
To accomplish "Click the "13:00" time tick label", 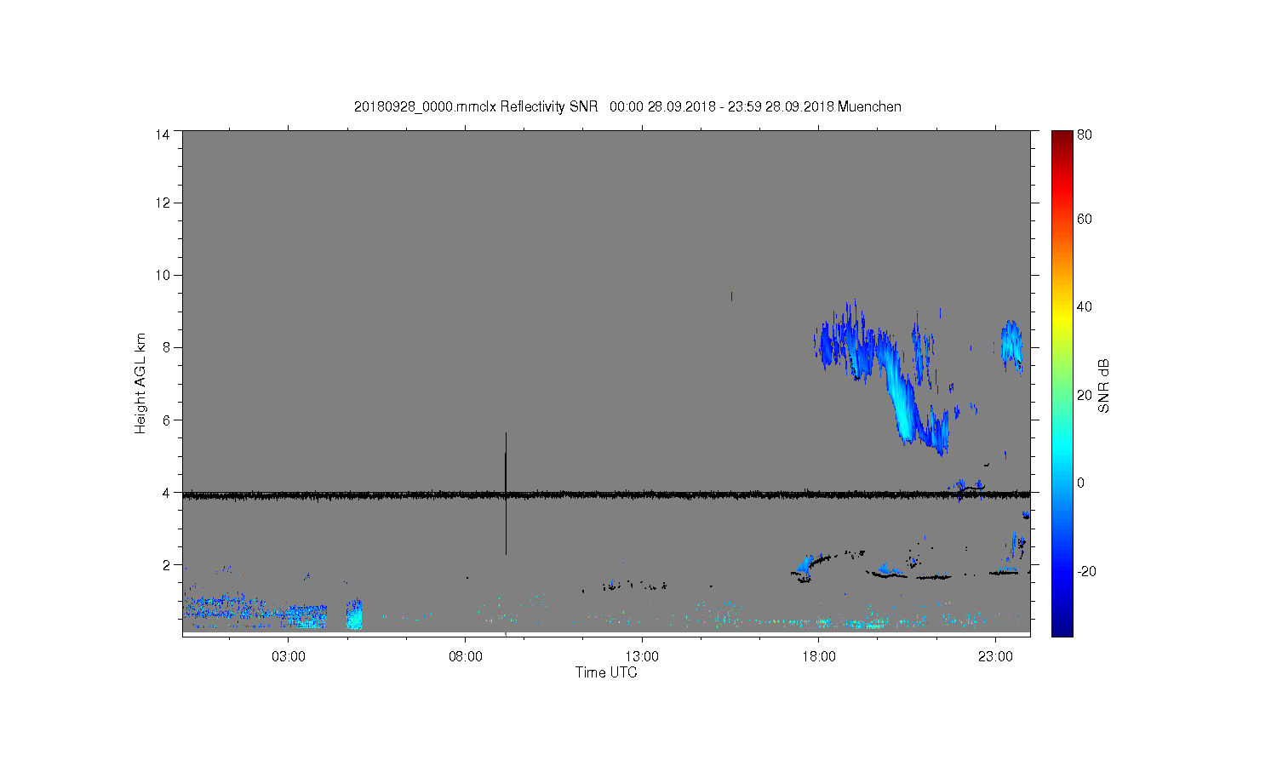I will (x=642, y=657).
